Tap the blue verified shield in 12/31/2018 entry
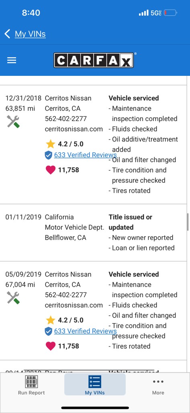The width and height of the screenshot is (190, 413). 49,155
